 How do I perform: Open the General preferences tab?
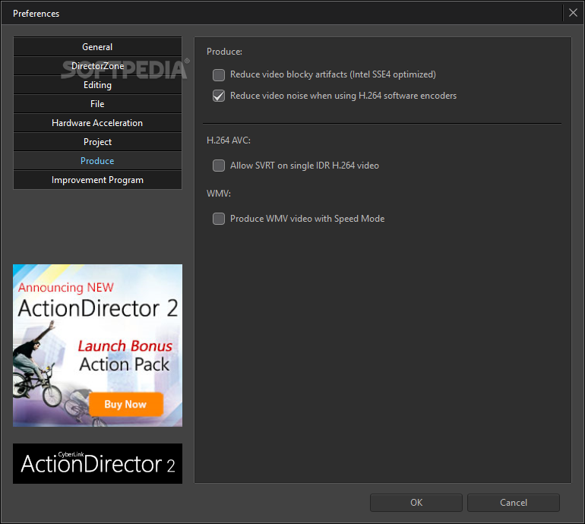(x=97, y=46)
